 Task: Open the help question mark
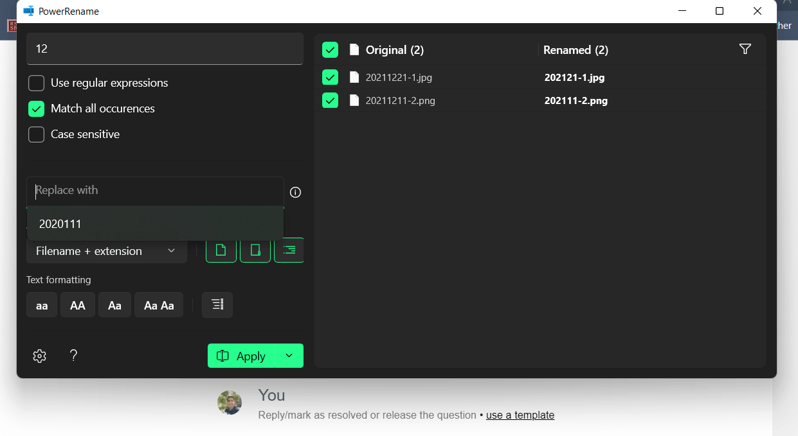click(x=73, y=355)
